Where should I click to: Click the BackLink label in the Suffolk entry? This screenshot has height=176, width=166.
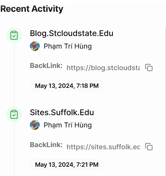click(x=46, y=145)
